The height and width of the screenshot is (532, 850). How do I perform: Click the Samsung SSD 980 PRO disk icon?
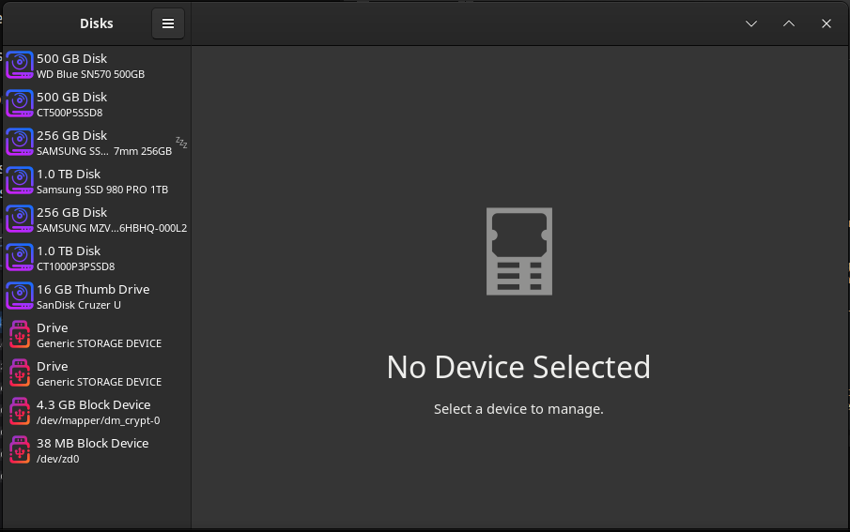(20, 180)
